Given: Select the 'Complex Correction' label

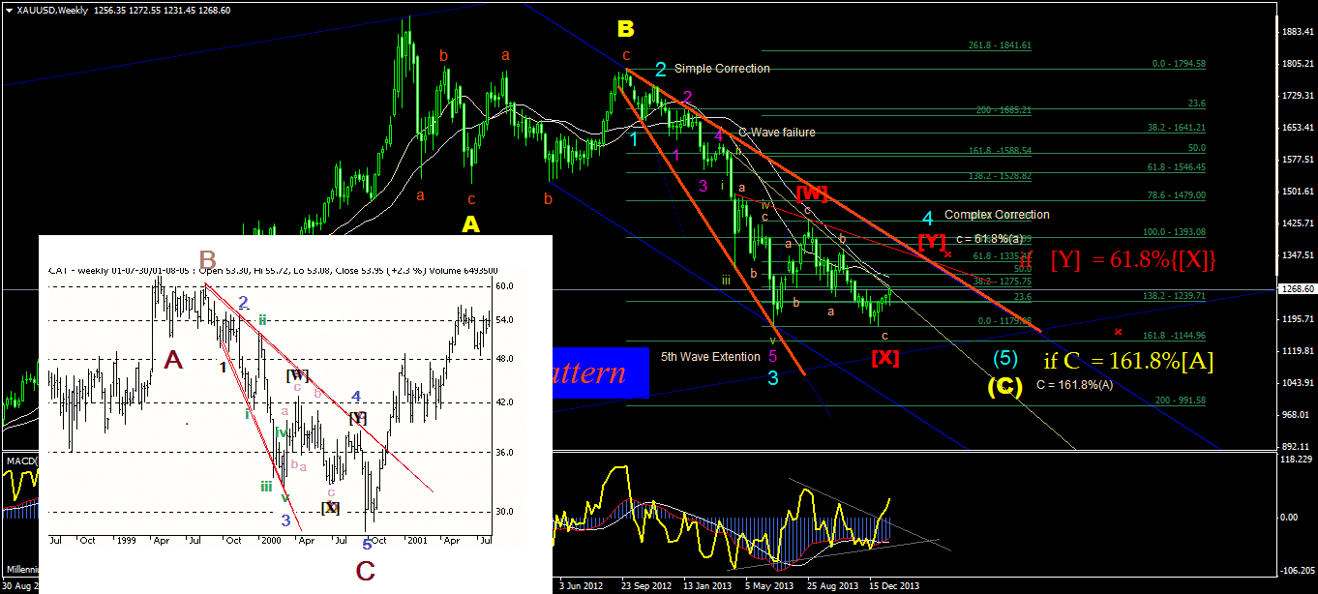Looking at the screenshot, I should (x=997, y=215).
